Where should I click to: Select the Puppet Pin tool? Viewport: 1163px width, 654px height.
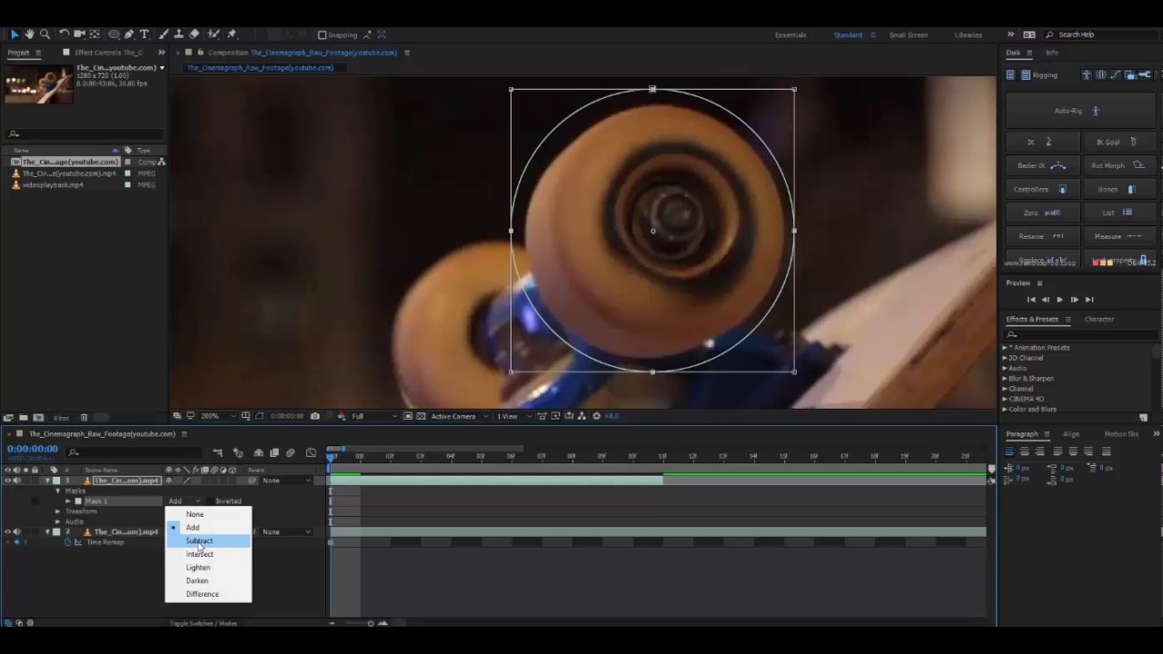click(231, 35)
